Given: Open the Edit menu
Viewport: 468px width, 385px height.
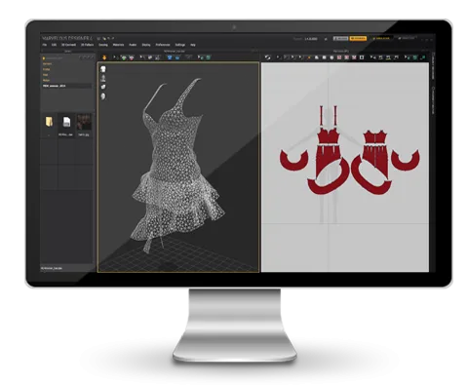Looking at the screenshot, I should tap(54, 45).
